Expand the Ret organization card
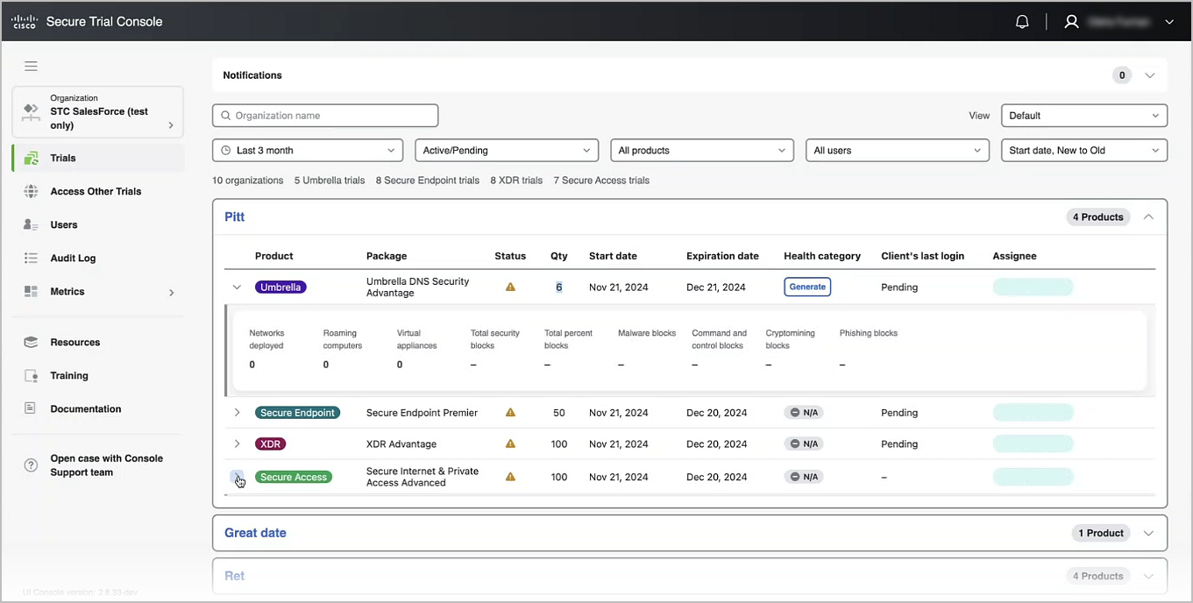 tap(1149, 577)
